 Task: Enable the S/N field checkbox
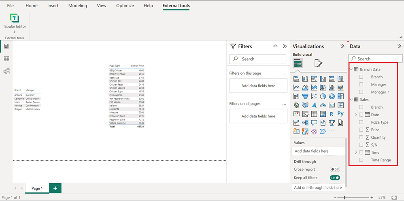pyautogui.click(x=361, y=145)
